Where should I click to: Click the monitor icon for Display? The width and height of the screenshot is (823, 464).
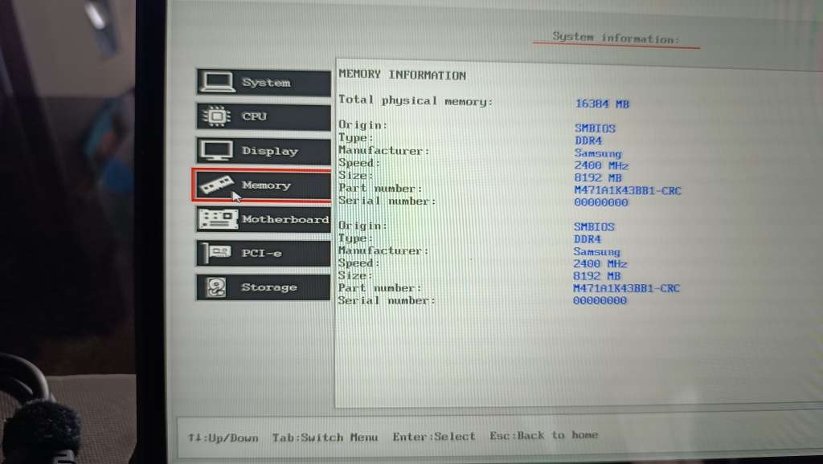tap(215, 151)
